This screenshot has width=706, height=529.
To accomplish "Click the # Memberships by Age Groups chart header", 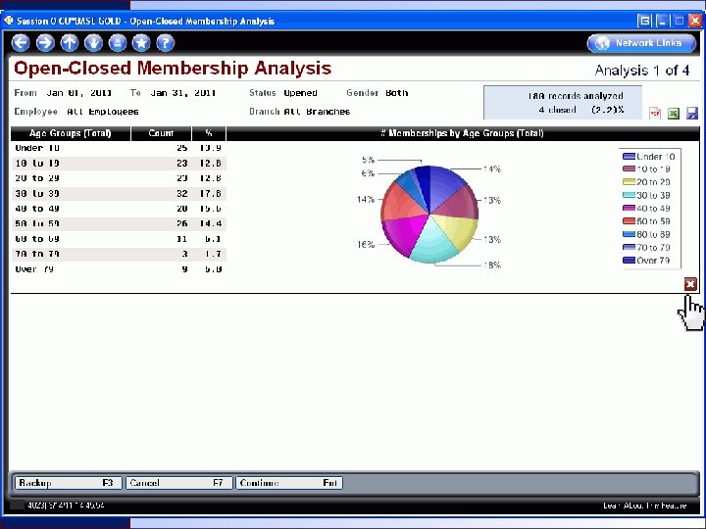I will [463, 133].
